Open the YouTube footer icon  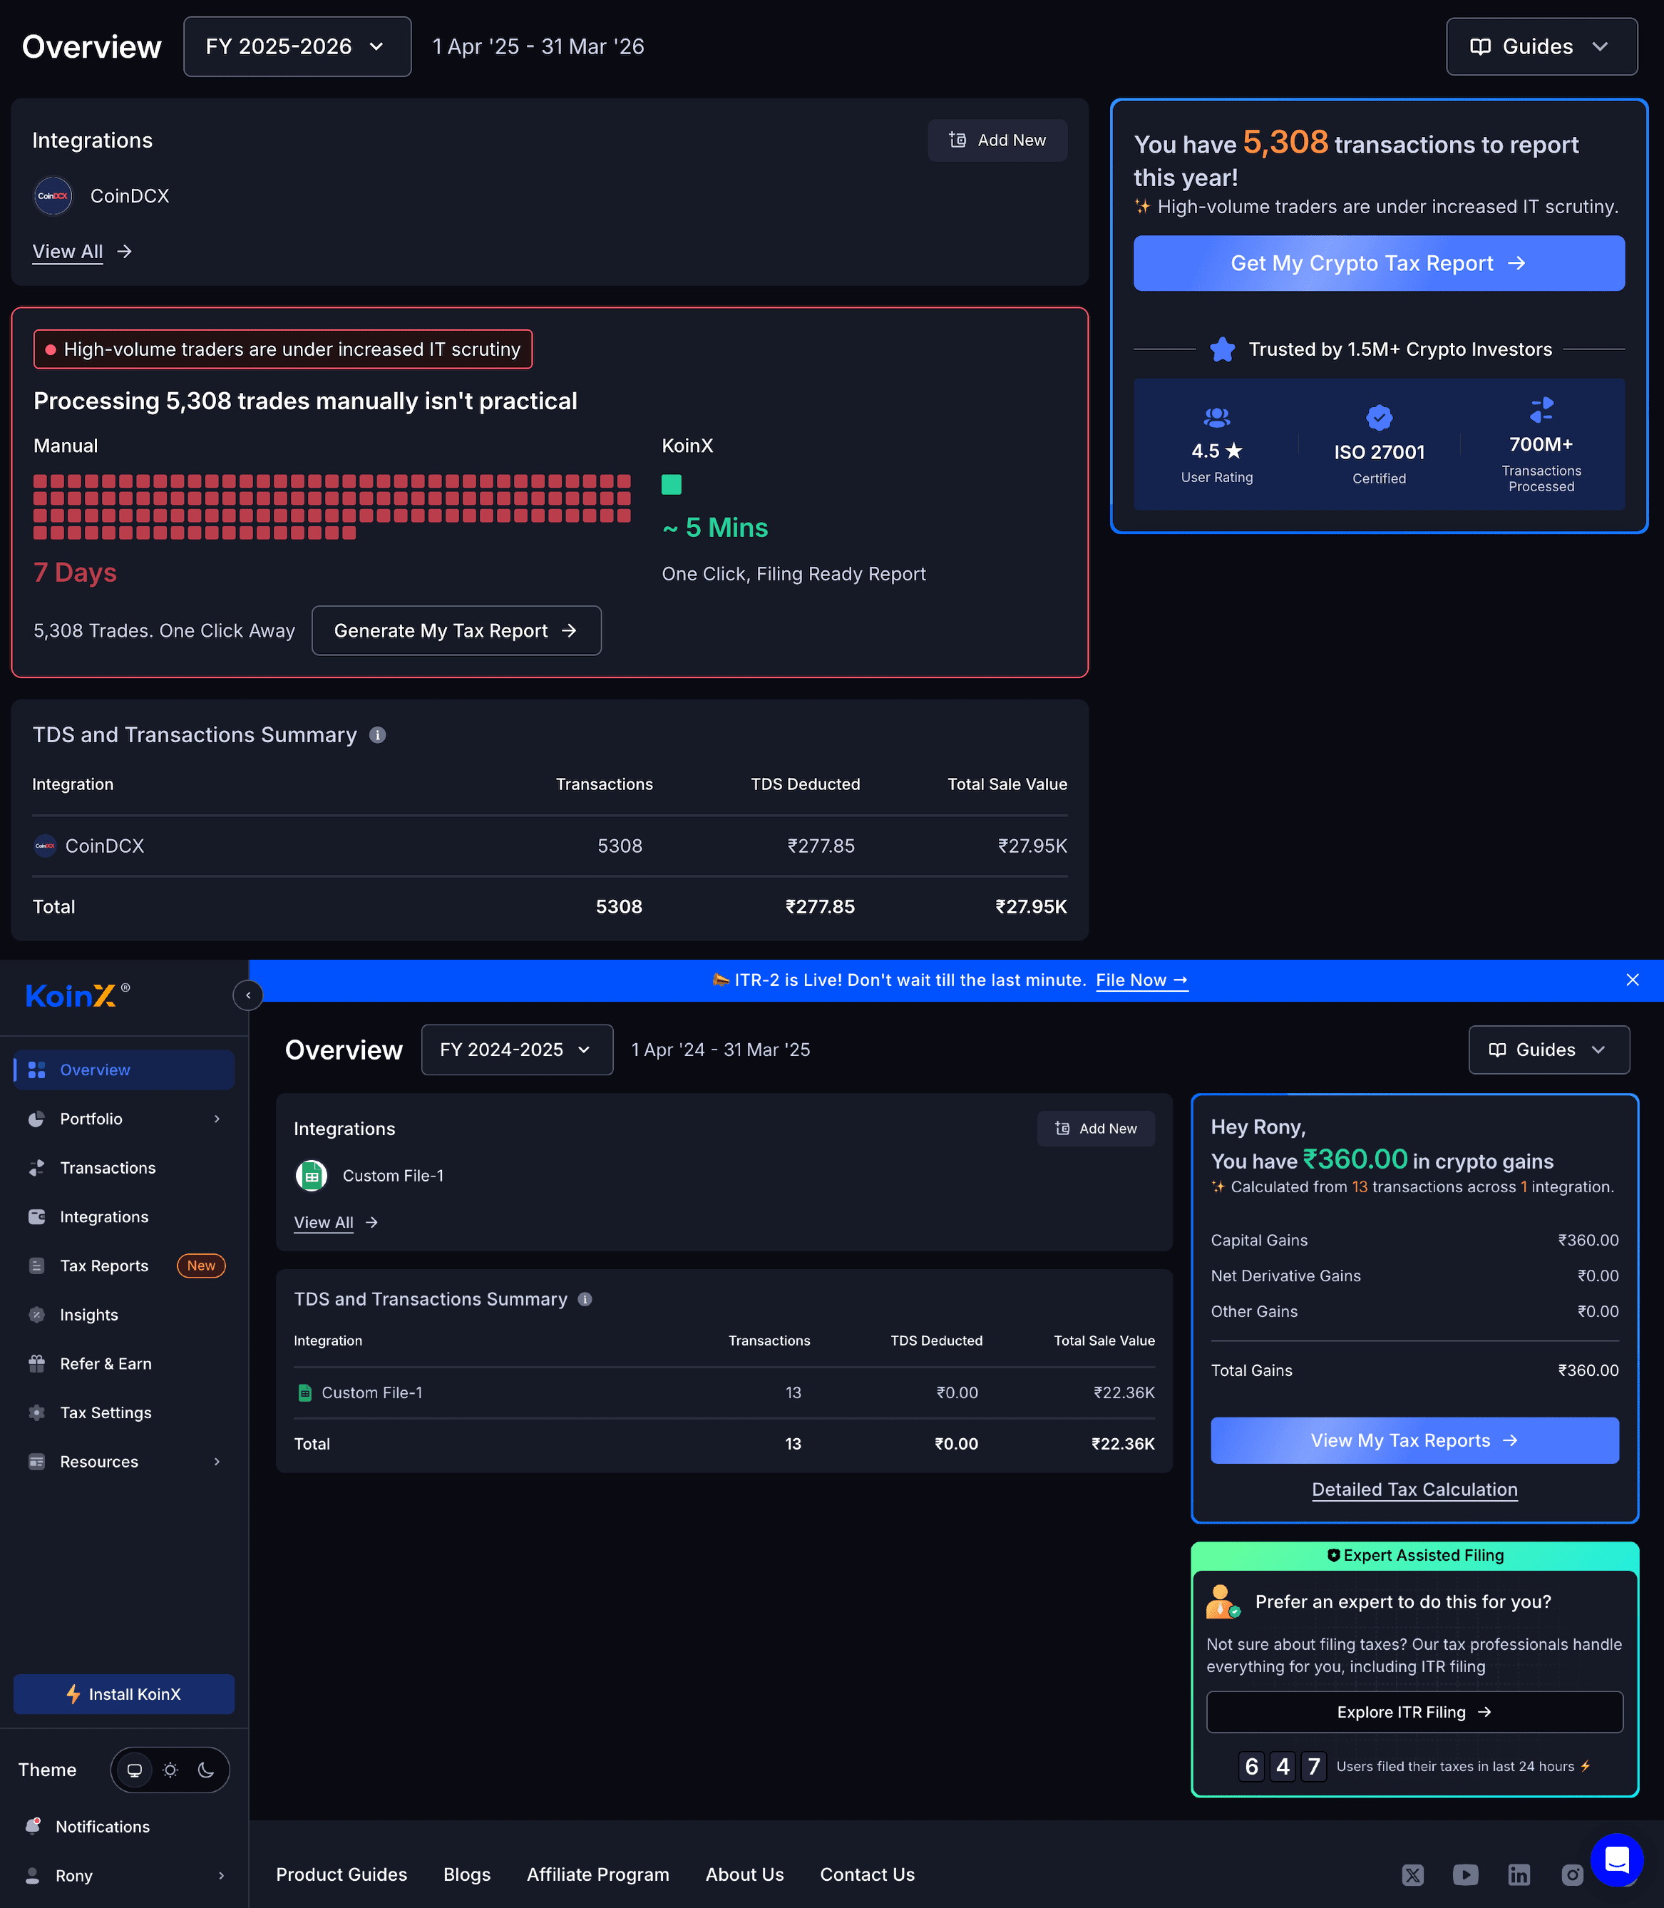click(1465, 1874)
